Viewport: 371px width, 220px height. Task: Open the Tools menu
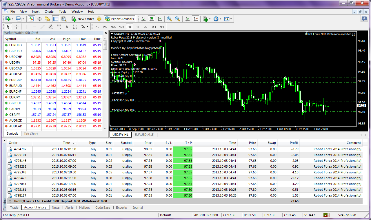point(63,12)
